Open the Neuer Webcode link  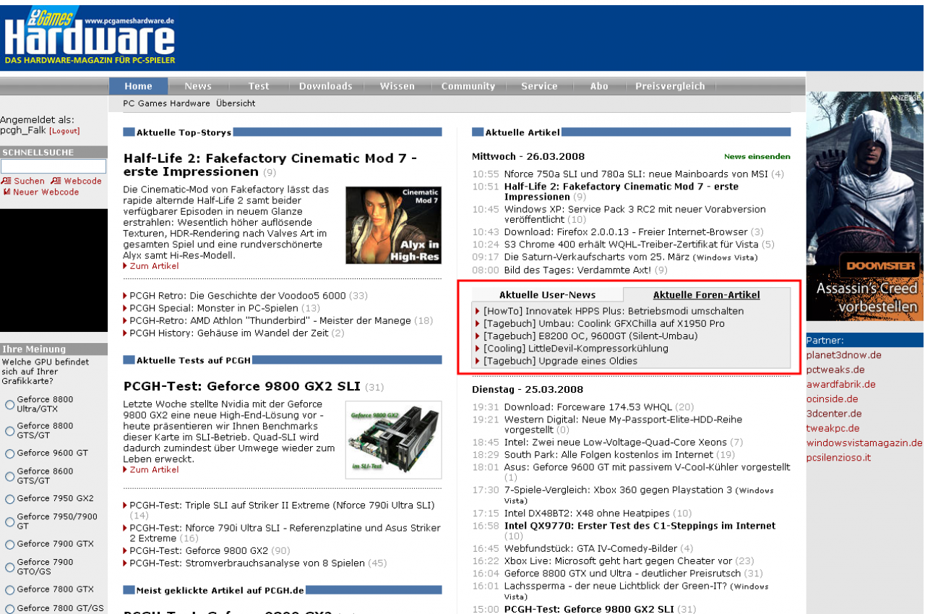(41, 192)
